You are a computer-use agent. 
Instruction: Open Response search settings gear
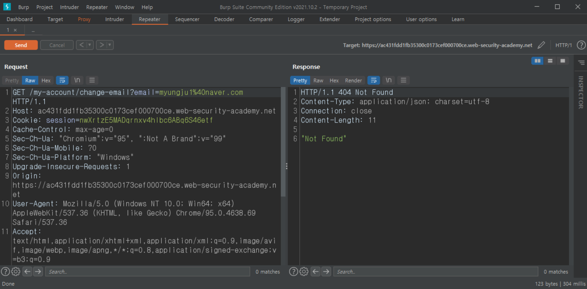[304, 272]
